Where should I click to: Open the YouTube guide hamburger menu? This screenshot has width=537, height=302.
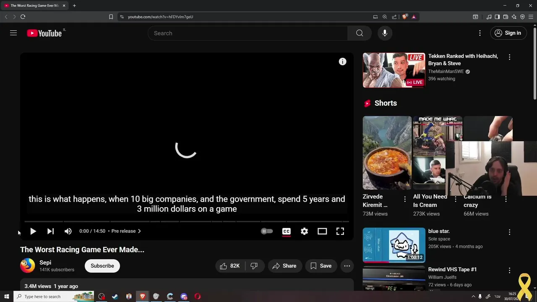[x=13, y=33]
